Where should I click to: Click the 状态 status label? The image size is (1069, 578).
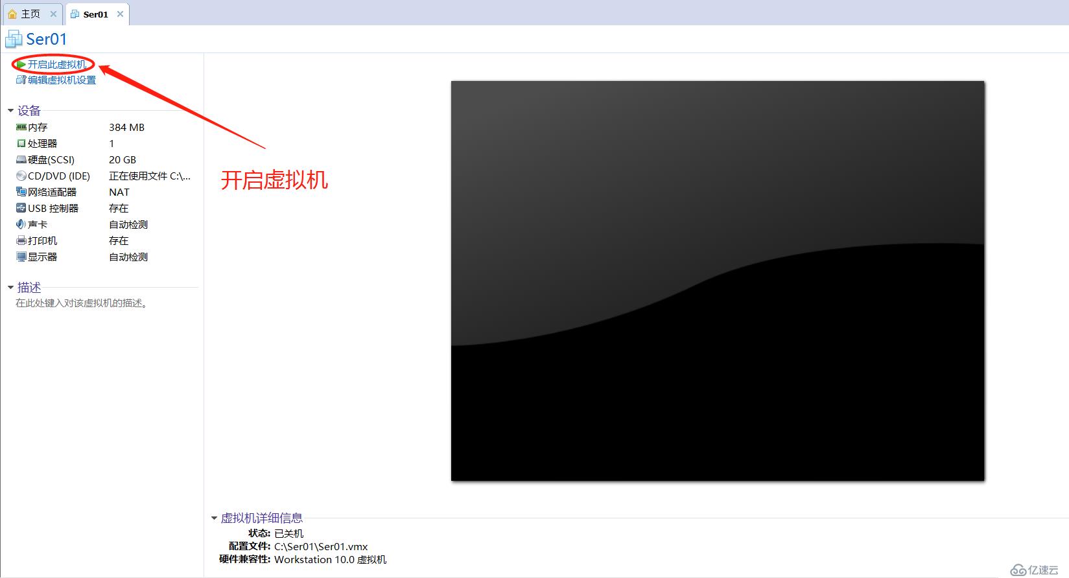[x=259, y=533]
